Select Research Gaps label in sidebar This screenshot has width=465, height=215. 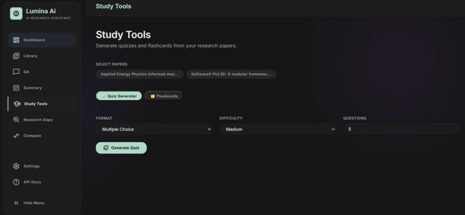pos(38,120)
